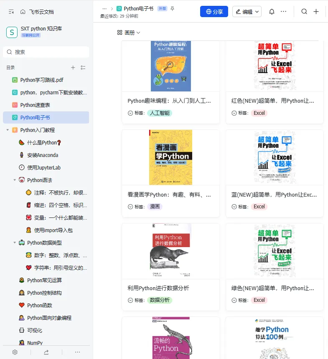328x359 pixels.
Task: Click the 人工智能 tag
Action: (160, 113)
